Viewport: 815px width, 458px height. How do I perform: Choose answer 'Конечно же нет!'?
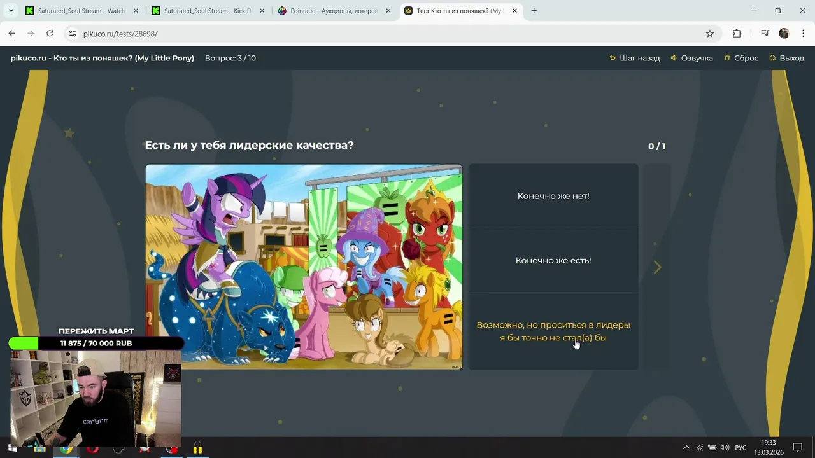(x=553, y=196)
